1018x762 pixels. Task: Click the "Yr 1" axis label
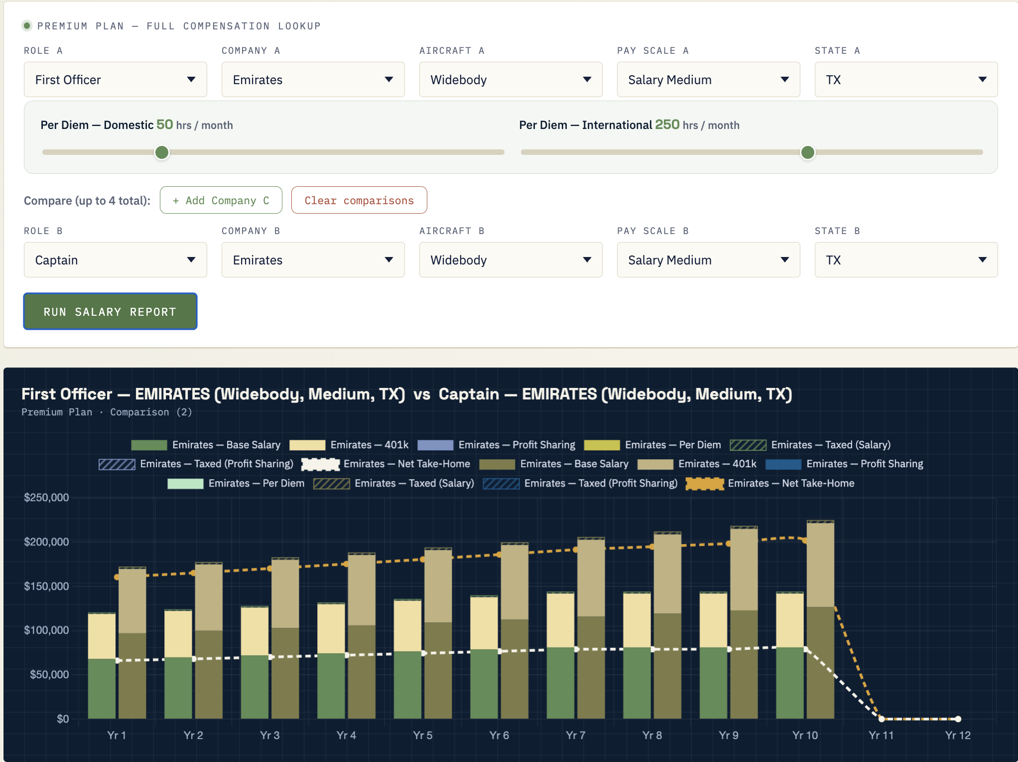117,735
